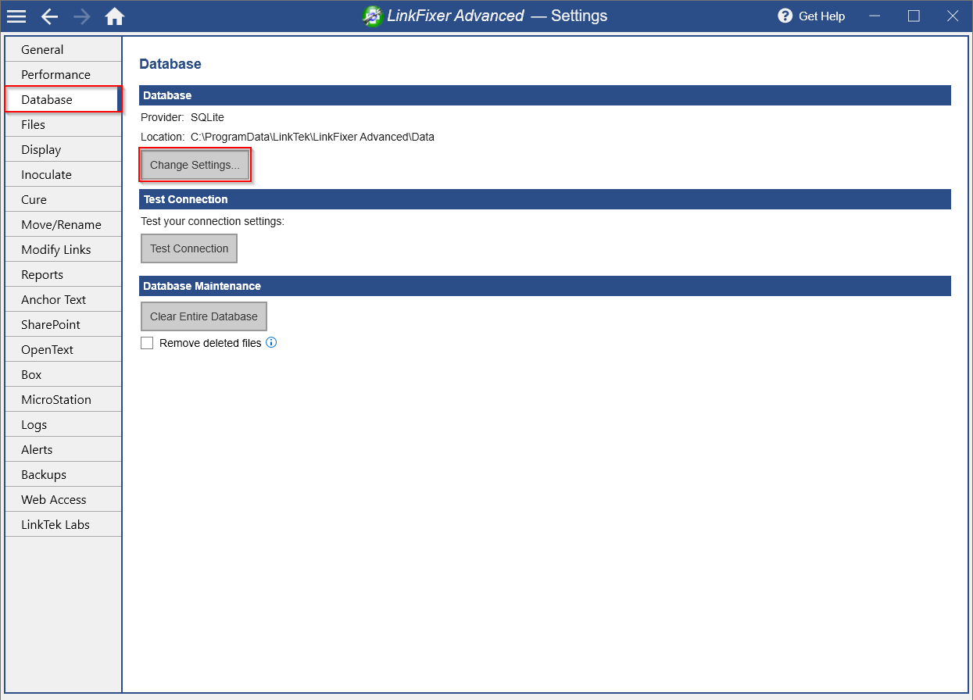Select the Web Access tab
The image size is (973, 700).
[x=63, y=499]
